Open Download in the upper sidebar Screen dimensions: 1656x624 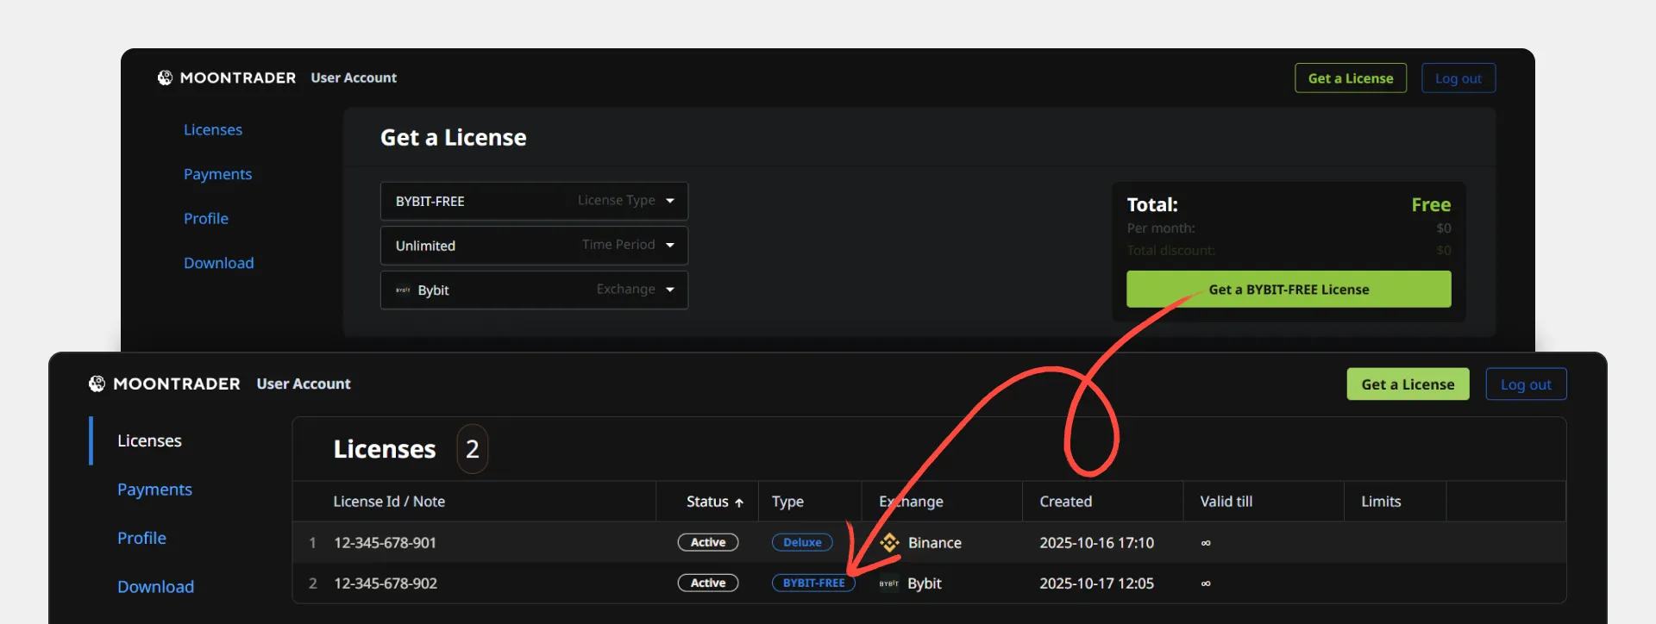coord(218,263)
